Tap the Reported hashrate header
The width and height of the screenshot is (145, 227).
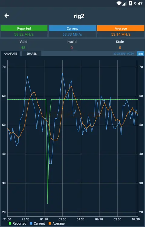(24, 28)
